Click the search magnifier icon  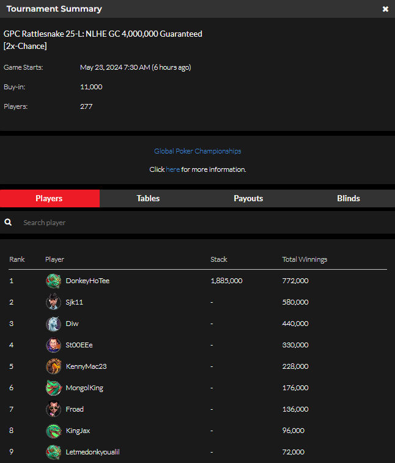(8, 223)
